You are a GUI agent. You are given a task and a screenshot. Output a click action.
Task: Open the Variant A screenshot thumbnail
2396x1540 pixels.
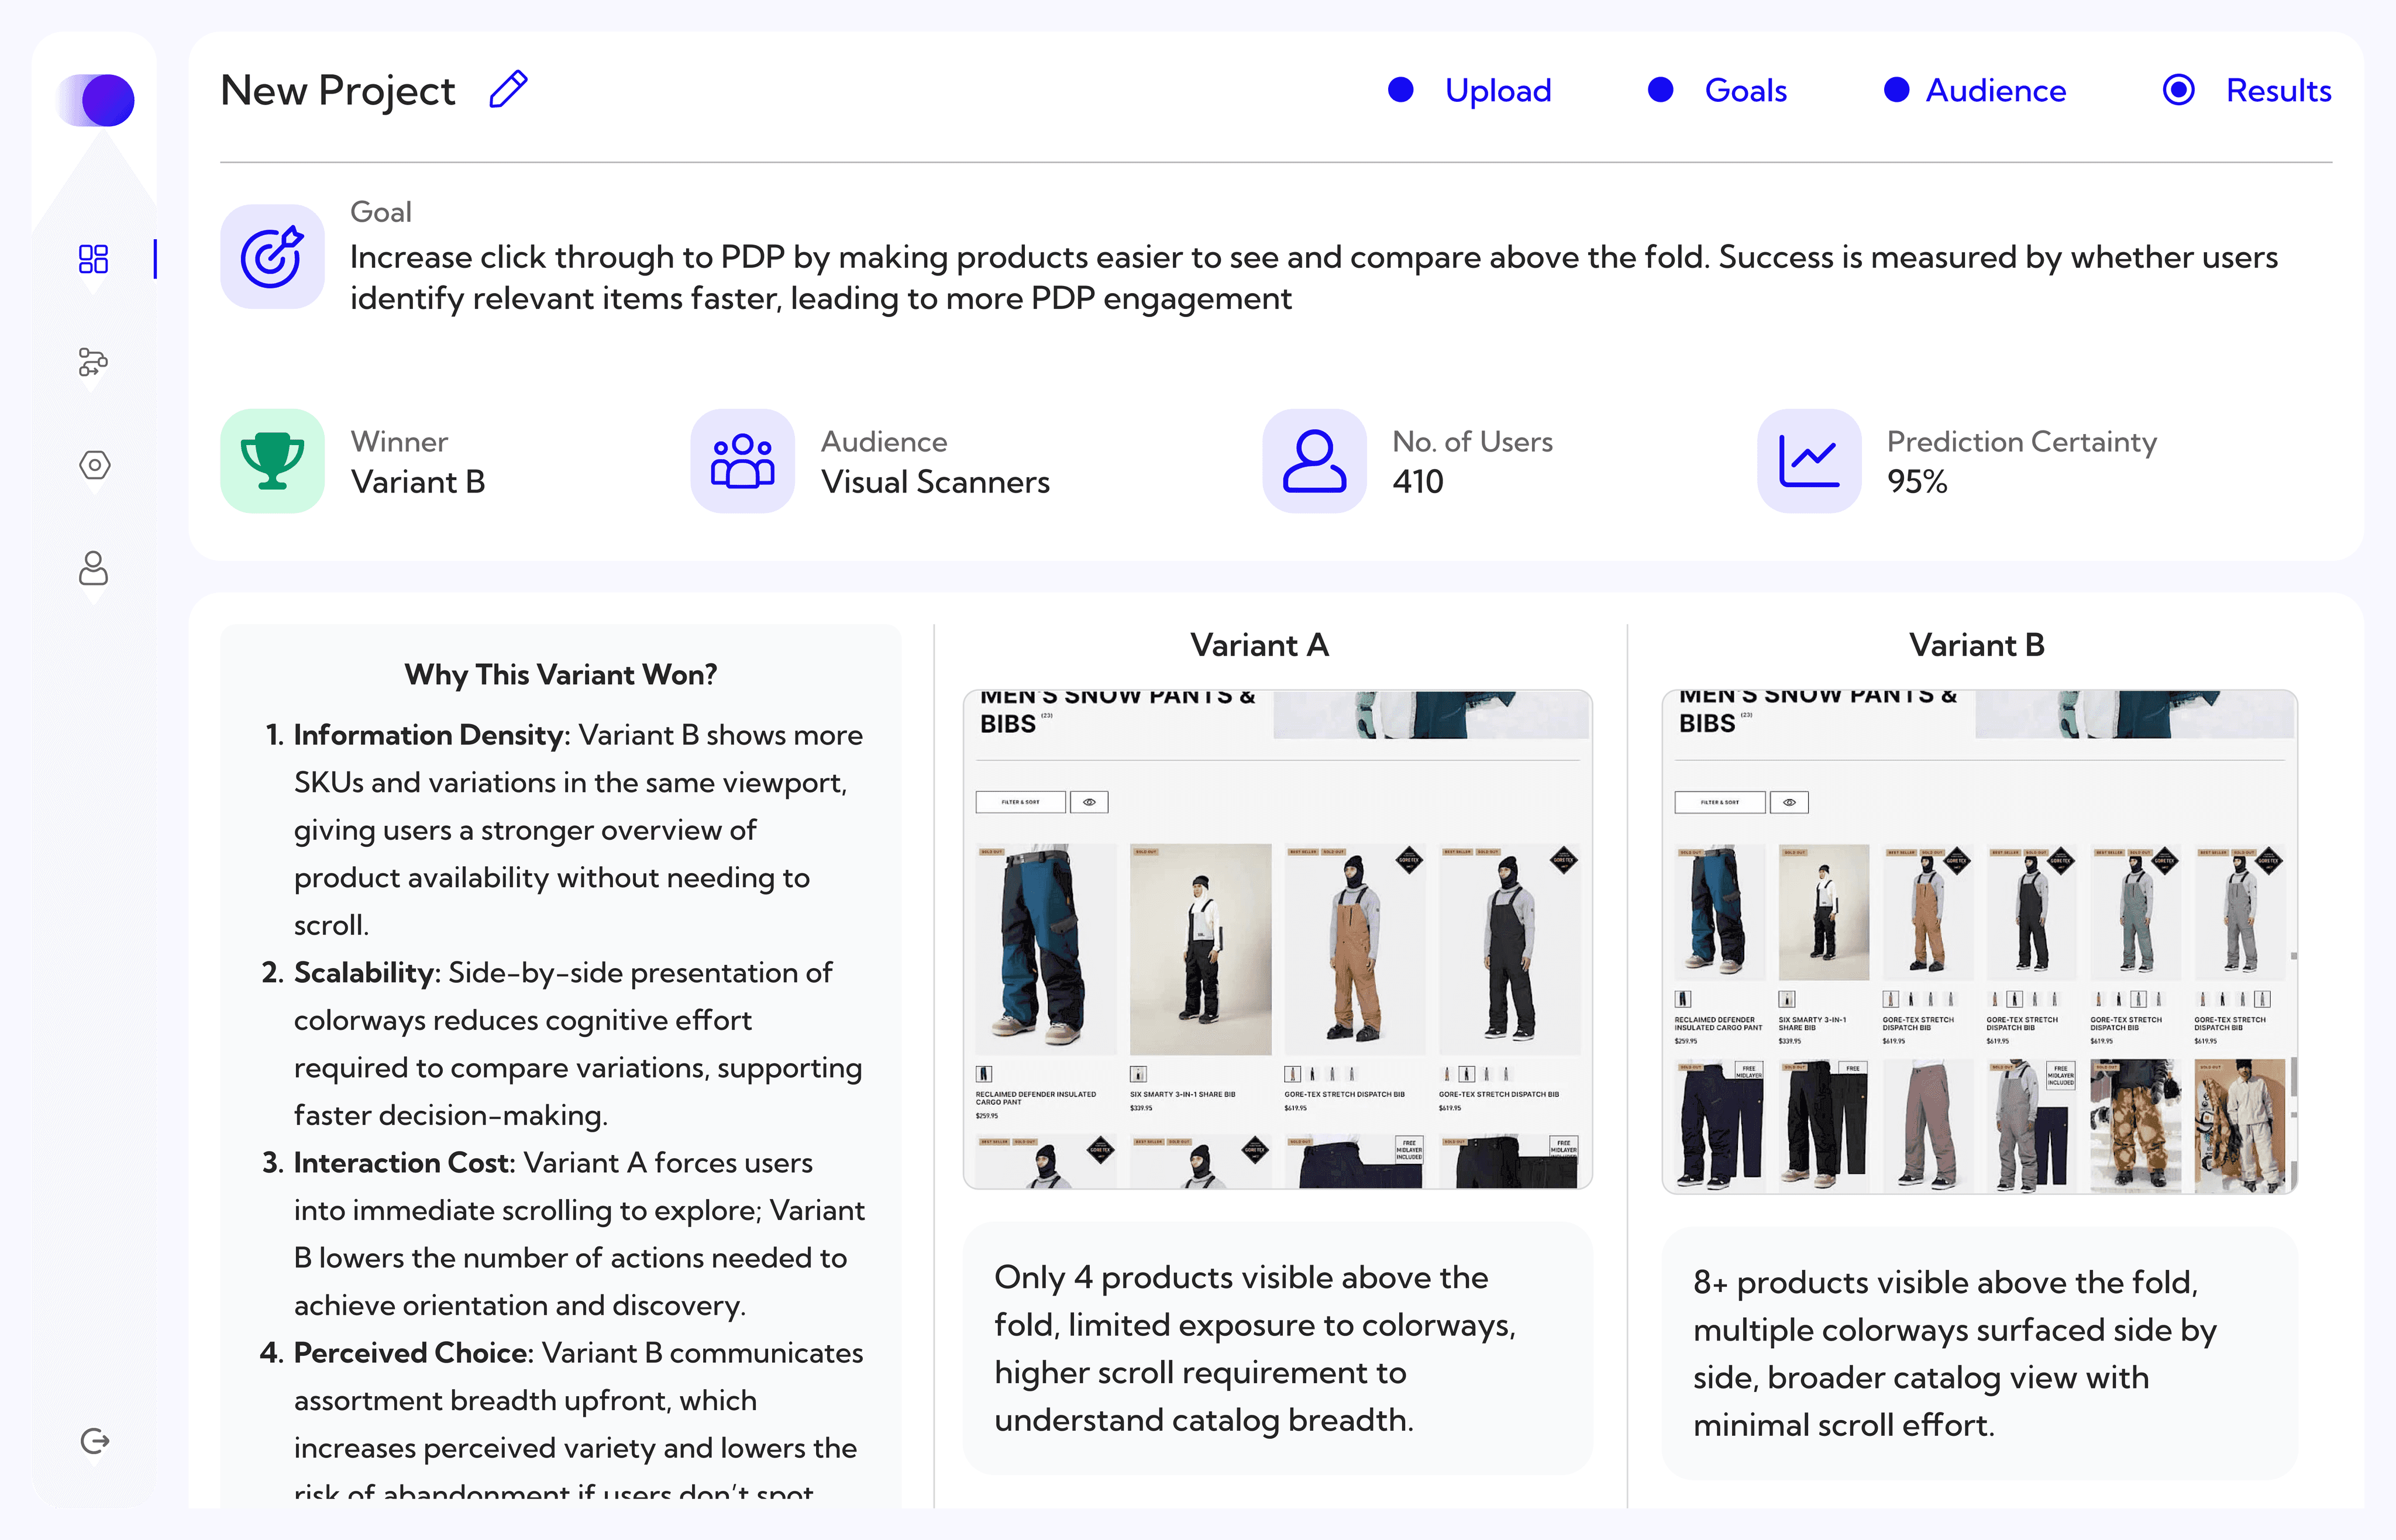1277,939
